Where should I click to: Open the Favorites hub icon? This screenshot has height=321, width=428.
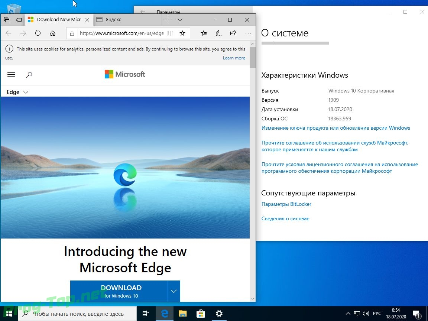(x=204, y=33)
